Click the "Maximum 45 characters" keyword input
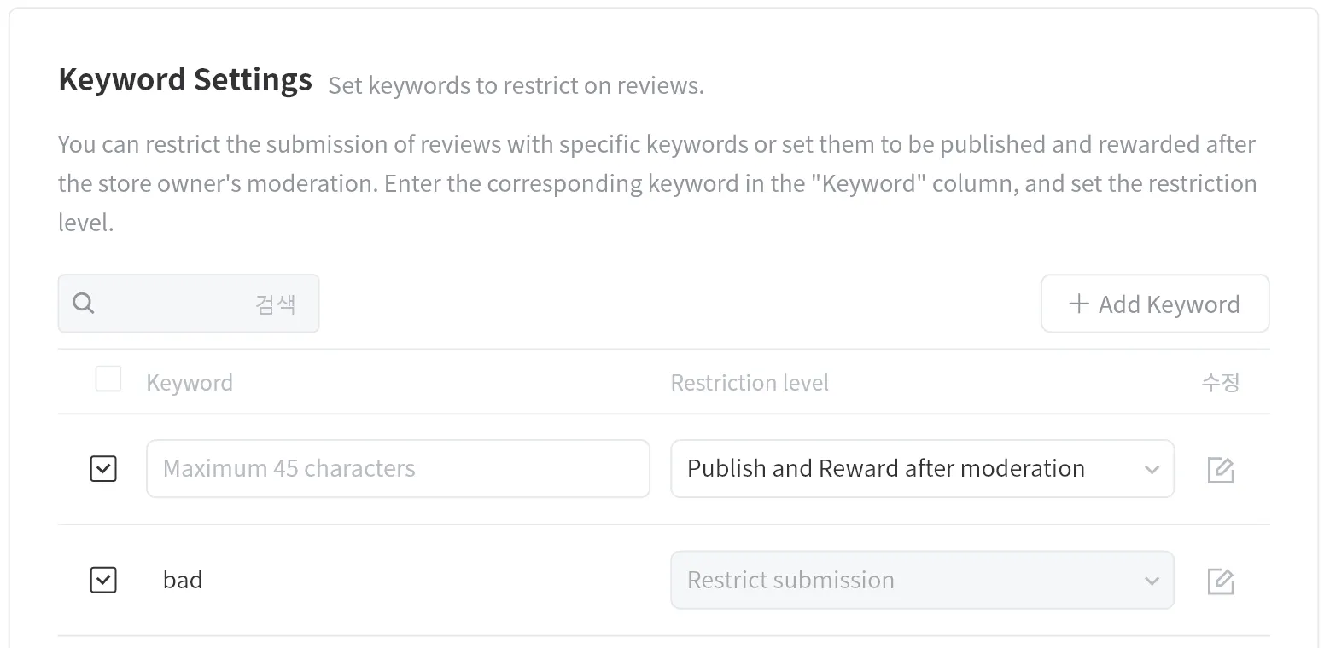1330x648 pixels. click(x=398, y=468)
